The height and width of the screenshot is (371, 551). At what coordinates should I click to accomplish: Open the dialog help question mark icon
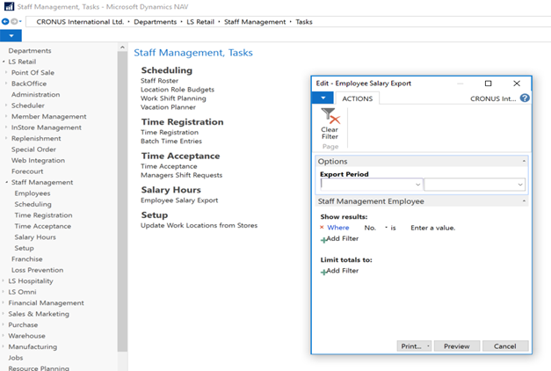[525, 98]
